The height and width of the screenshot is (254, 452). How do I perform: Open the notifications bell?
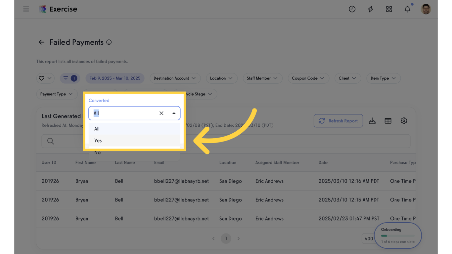point(407,9)
